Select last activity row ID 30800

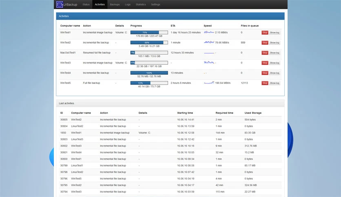coord(170,159)
